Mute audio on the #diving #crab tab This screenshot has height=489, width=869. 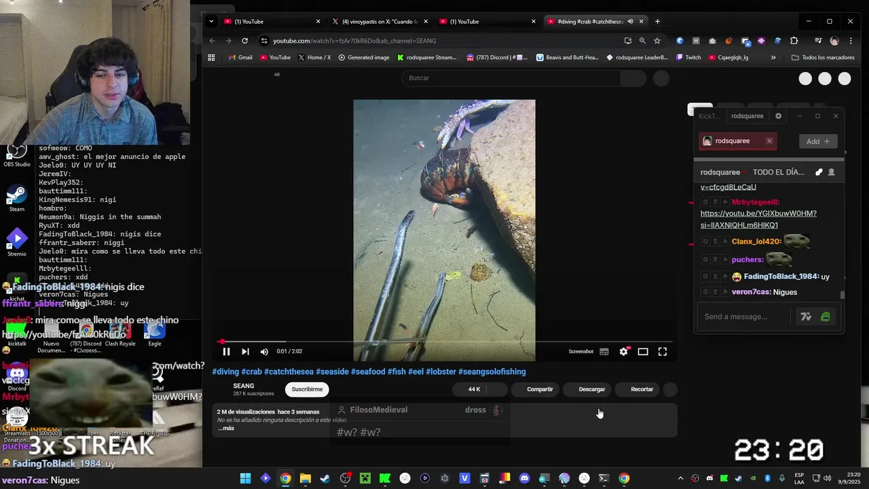[630, 21]
